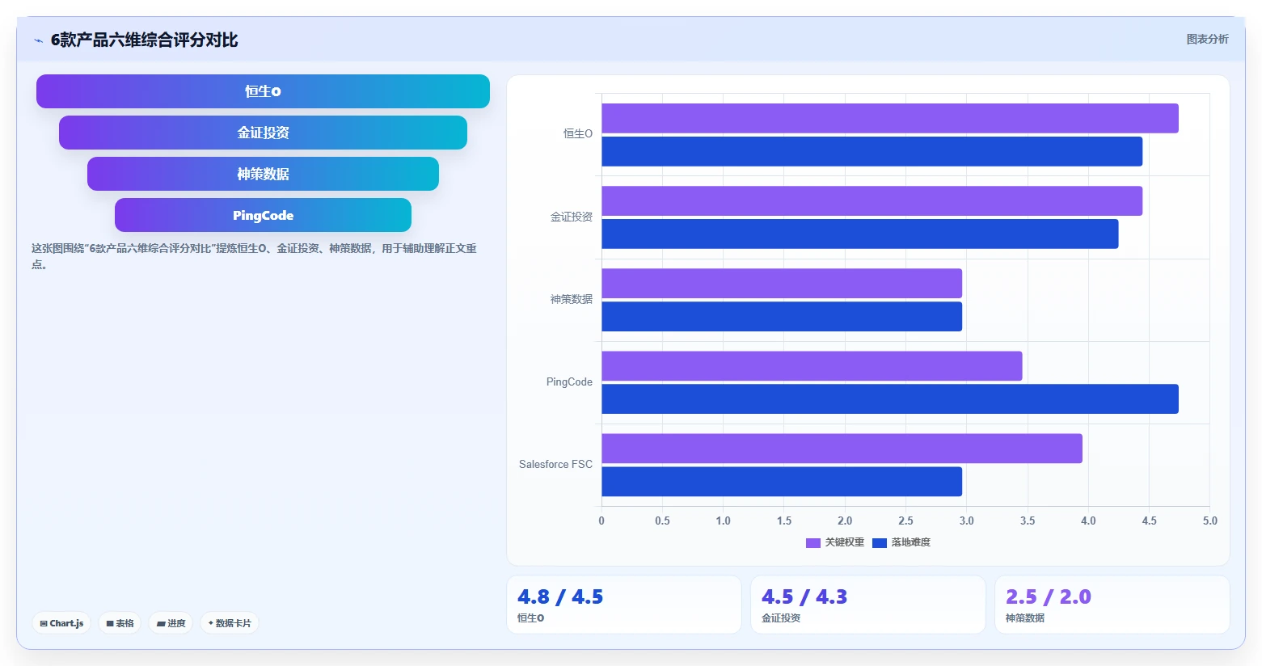This screenshot has height=666, width=1262.
Task: Select the 金证投资 funnel stage bar
Action: click(263, 133)
